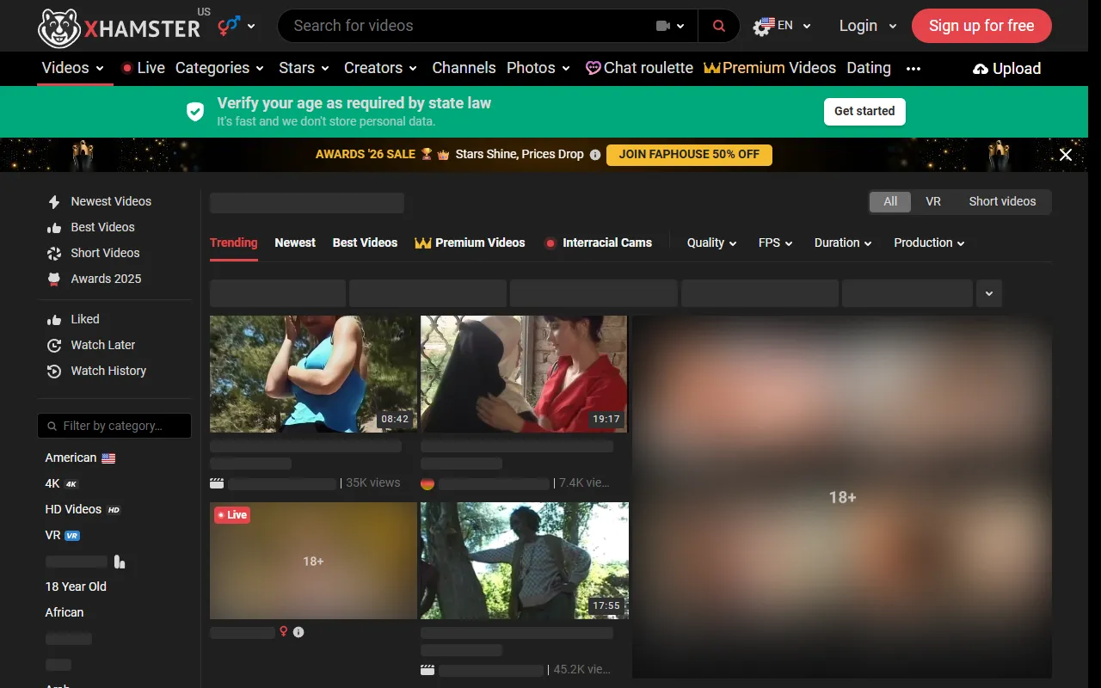Screen dimensions: 1101x688
Task: Open the EN language settings dropdown
Action: click(x=782, y=26)
